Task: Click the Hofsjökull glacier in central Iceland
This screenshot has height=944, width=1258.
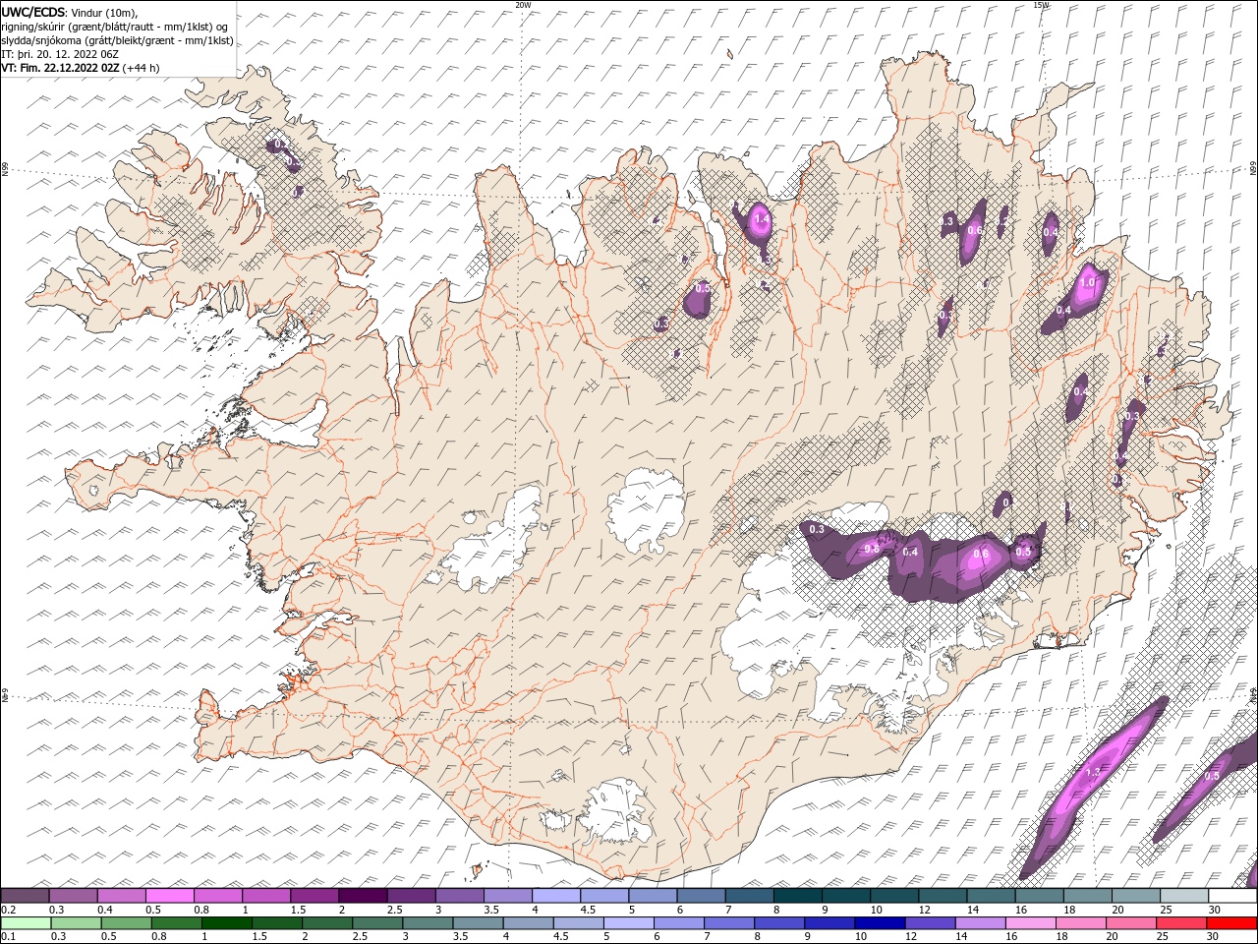Action: (x=646, y=509)
